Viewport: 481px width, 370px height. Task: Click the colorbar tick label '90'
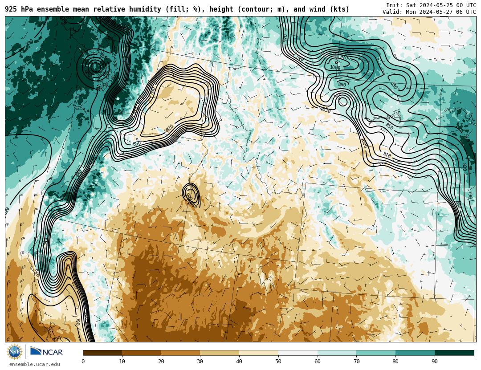point(435,362)
